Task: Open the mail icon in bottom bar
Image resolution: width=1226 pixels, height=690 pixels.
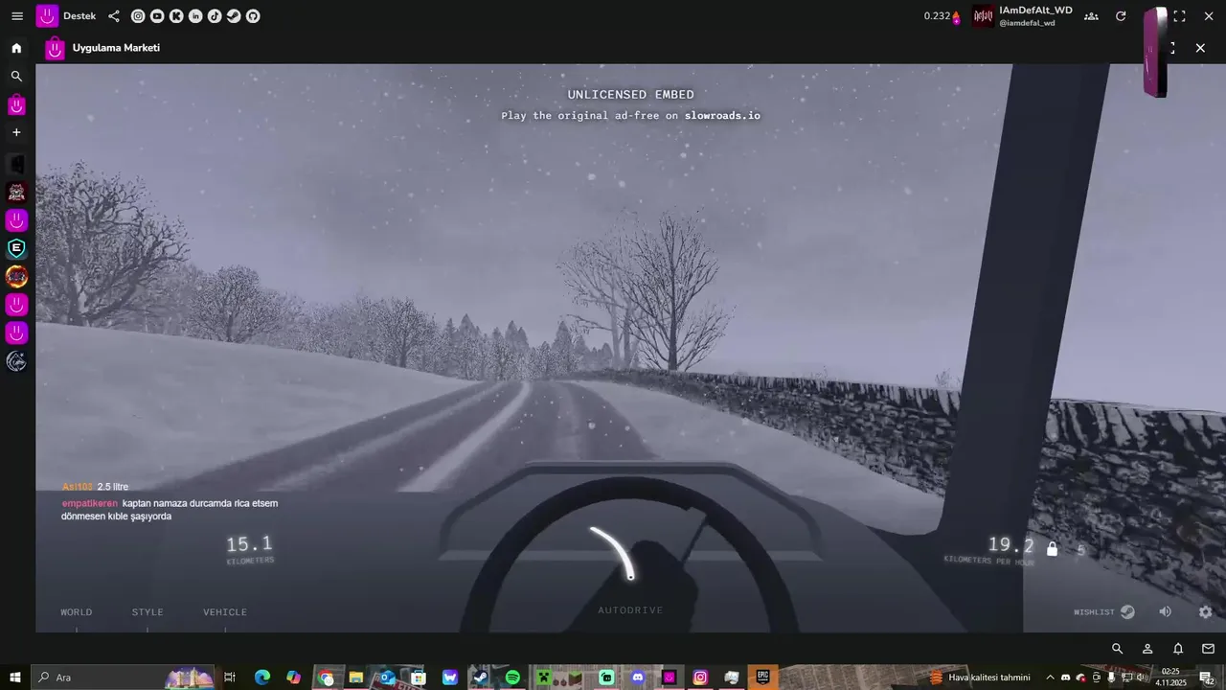Action: point(1208,649)
